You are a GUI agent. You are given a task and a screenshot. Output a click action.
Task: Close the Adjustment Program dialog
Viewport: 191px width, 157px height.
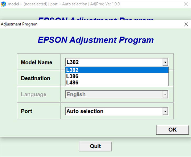click(x=186, y=24)
